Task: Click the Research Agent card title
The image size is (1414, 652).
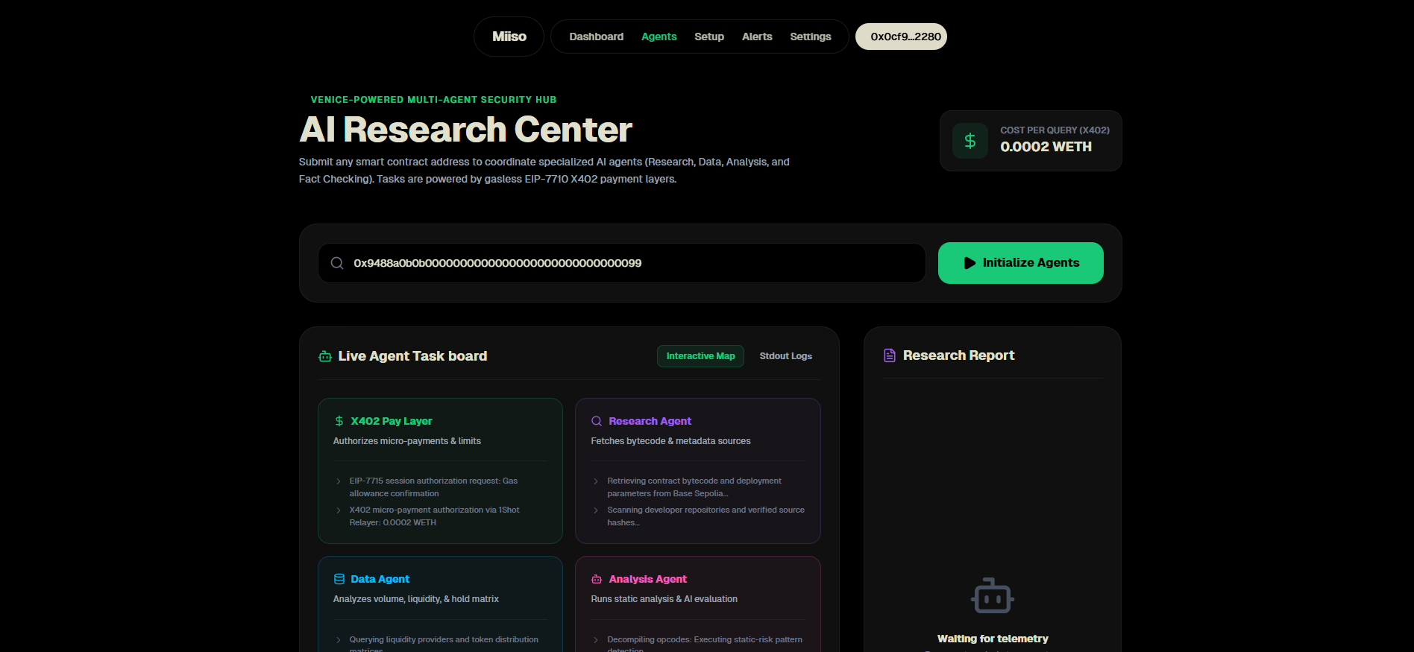Action: [x=650, y=421]
